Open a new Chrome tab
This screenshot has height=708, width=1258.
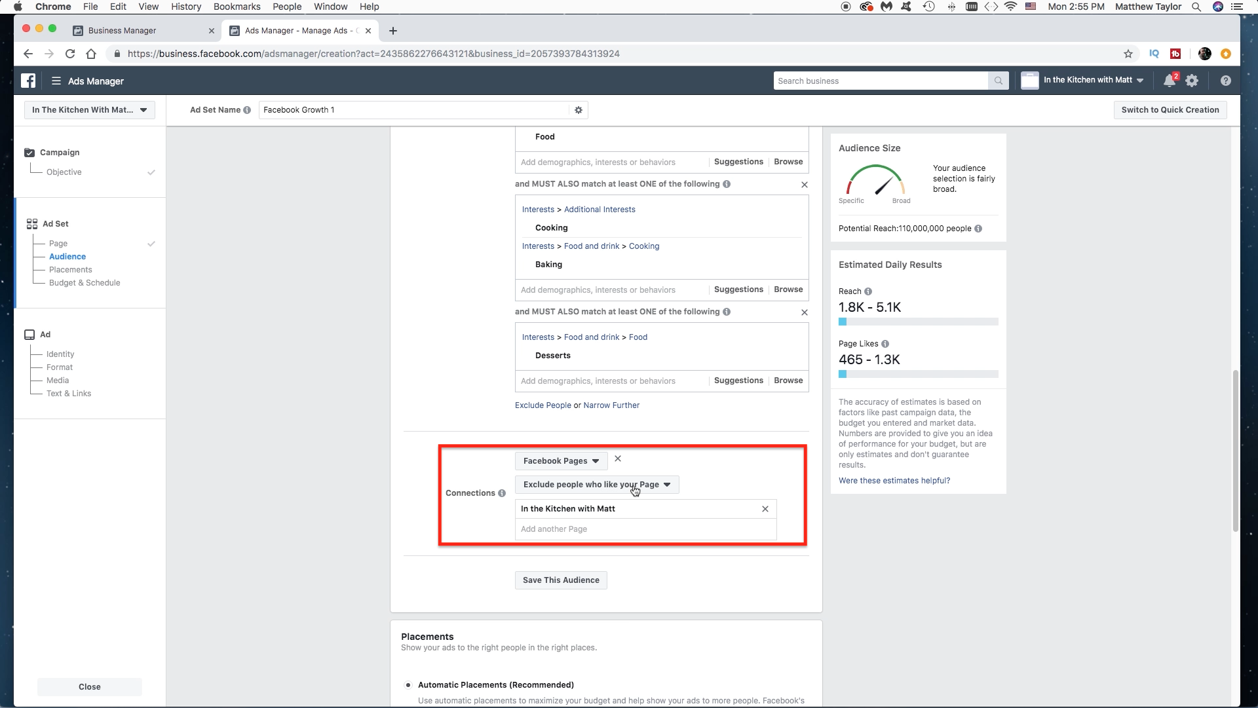click(393, 31)
